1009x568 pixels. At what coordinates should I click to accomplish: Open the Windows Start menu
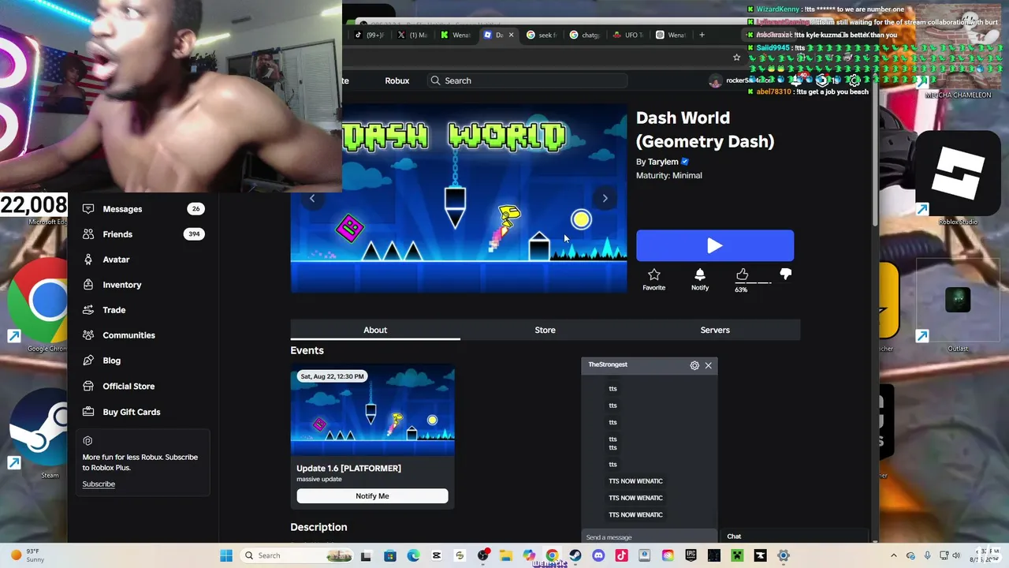(226, 555)
